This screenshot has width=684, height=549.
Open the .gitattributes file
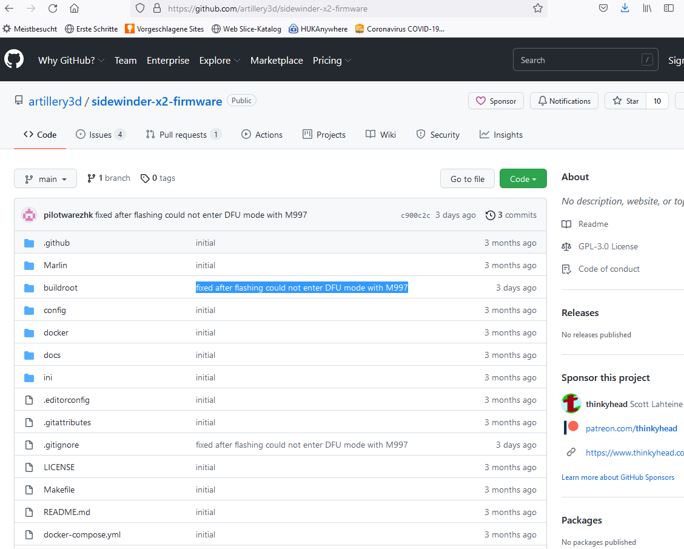[67, 422]
